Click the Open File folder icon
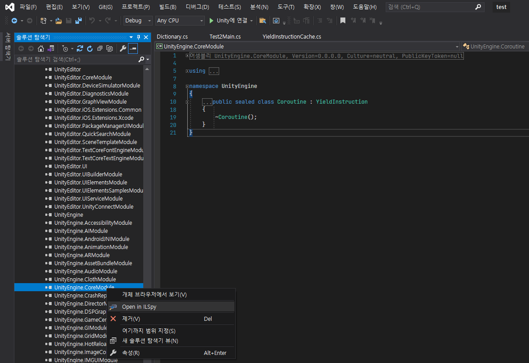This screenshot has width=529, height=363. 59,21
